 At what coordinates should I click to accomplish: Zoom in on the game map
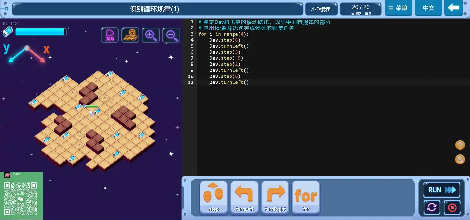pyautogui.click(x=151, y=35)
